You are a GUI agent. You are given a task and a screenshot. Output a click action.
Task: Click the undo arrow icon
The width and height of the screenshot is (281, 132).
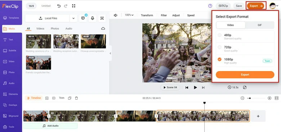pos(59,6)
